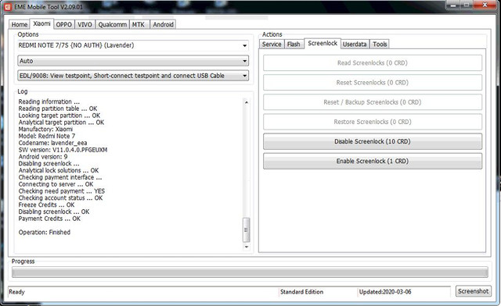The height and width of the screenshot is (306, 501).
Task: Click 'Freeze Credits ... OK' log line
Action: pyautogui.click(x=46, y=205)
